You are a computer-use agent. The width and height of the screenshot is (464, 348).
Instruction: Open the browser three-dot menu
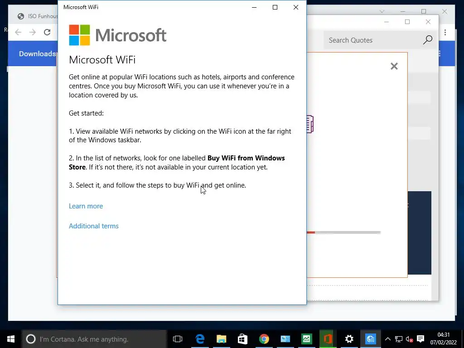pos(445,32)
